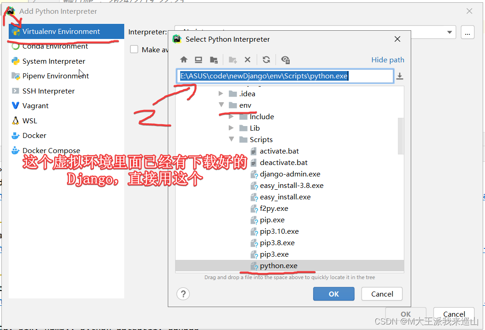The image size is (485, 330).
Task: Click the Lib folder icon
Action: pos(243,128)
